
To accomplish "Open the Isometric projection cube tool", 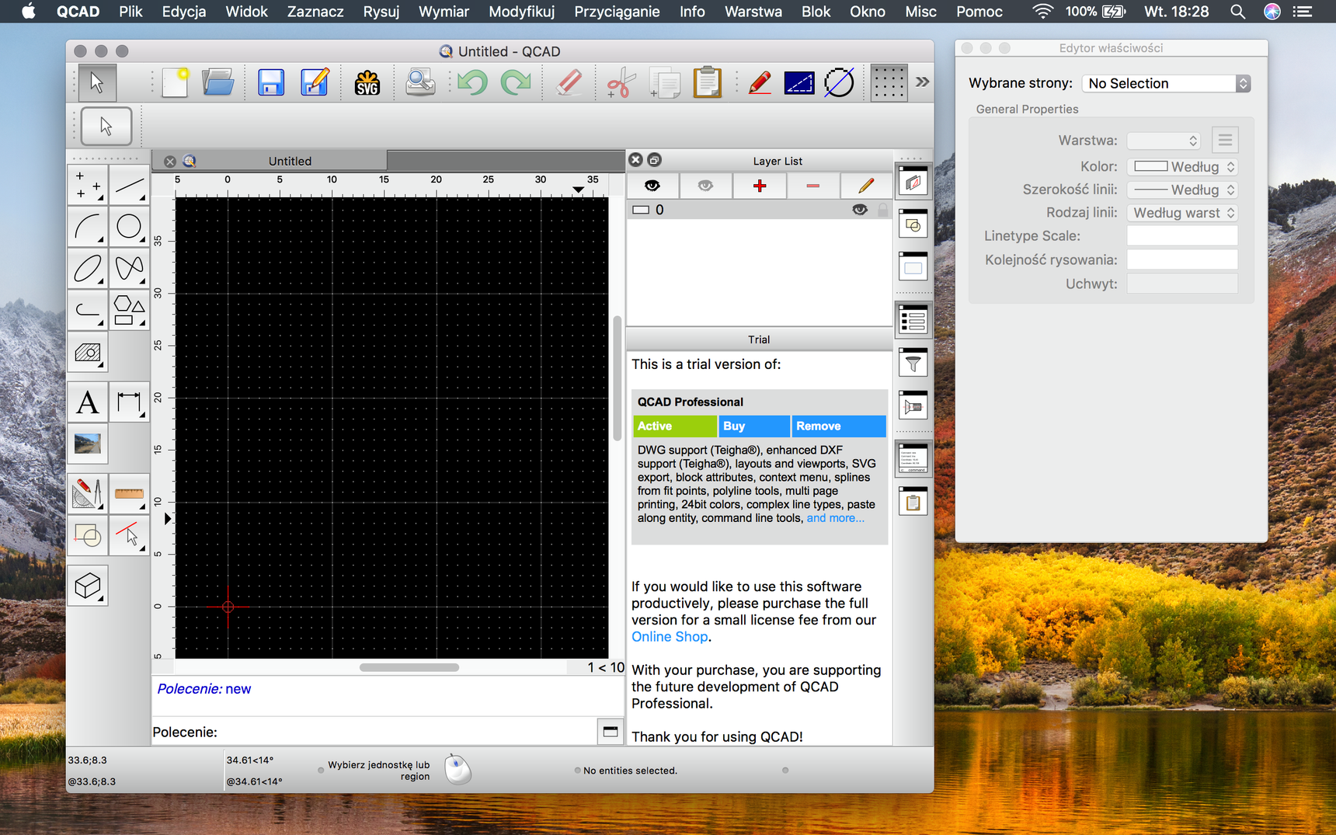I will point(87,586).
